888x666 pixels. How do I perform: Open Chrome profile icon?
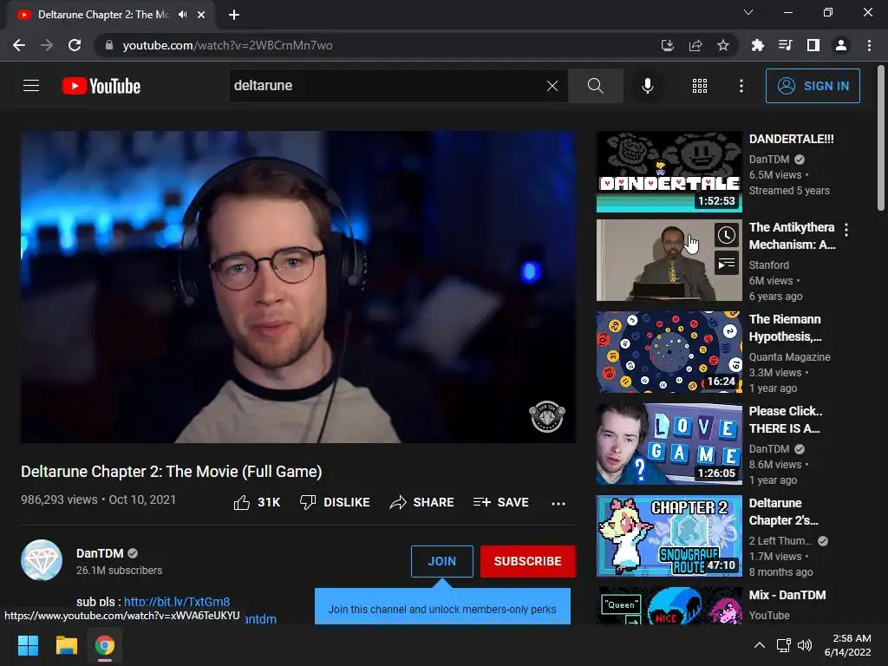pyautogui.click(x=841, y=45)
